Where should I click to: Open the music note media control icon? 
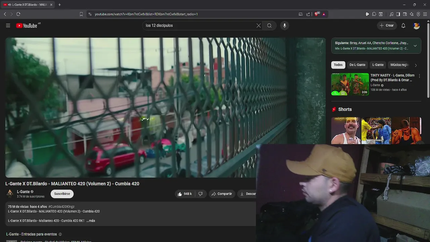[x=391, y=14]
